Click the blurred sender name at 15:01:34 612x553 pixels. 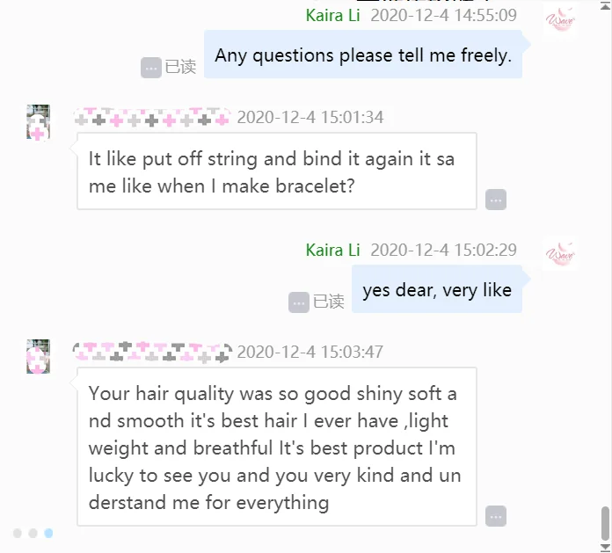(151, 117)
